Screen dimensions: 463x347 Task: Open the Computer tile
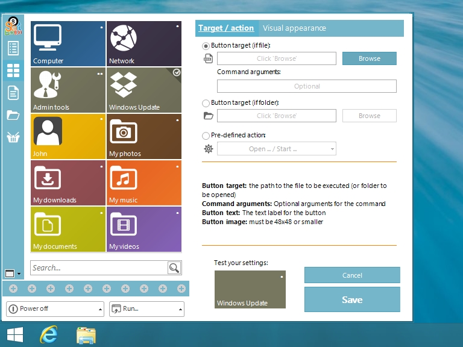click(x=68, y=43)
